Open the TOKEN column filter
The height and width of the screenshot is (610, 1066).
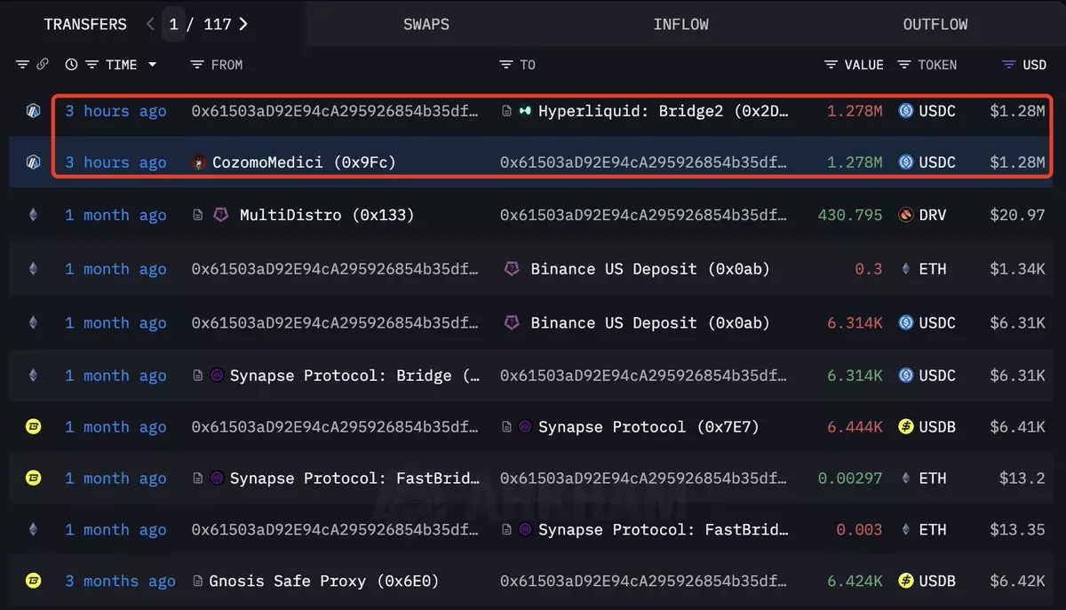point(904,65)
